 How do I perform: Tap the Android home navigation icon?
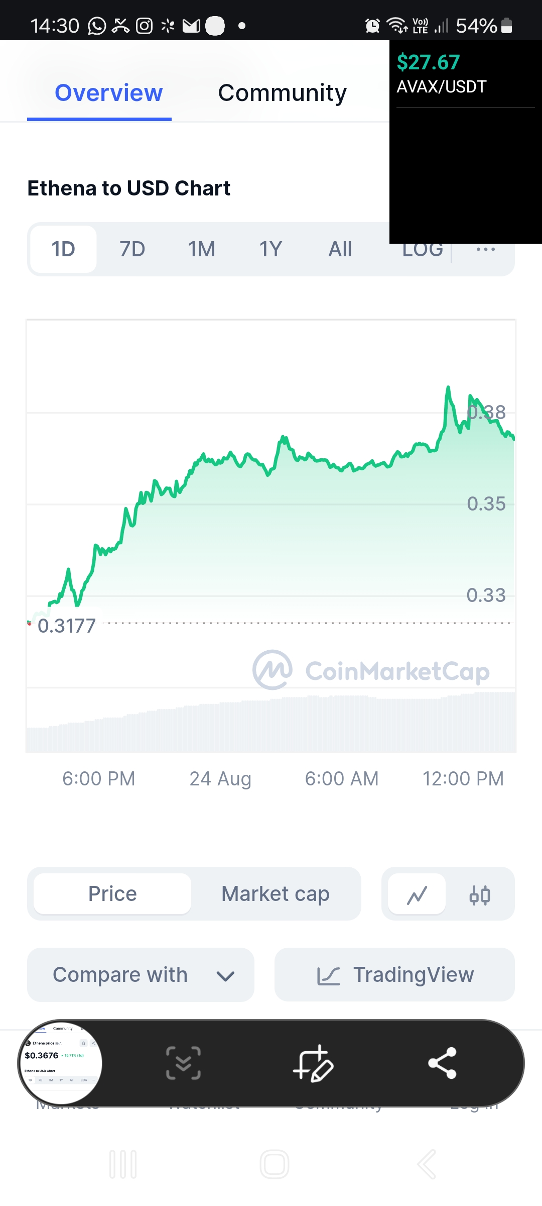pyautogui.click(x=275, y=1164)
